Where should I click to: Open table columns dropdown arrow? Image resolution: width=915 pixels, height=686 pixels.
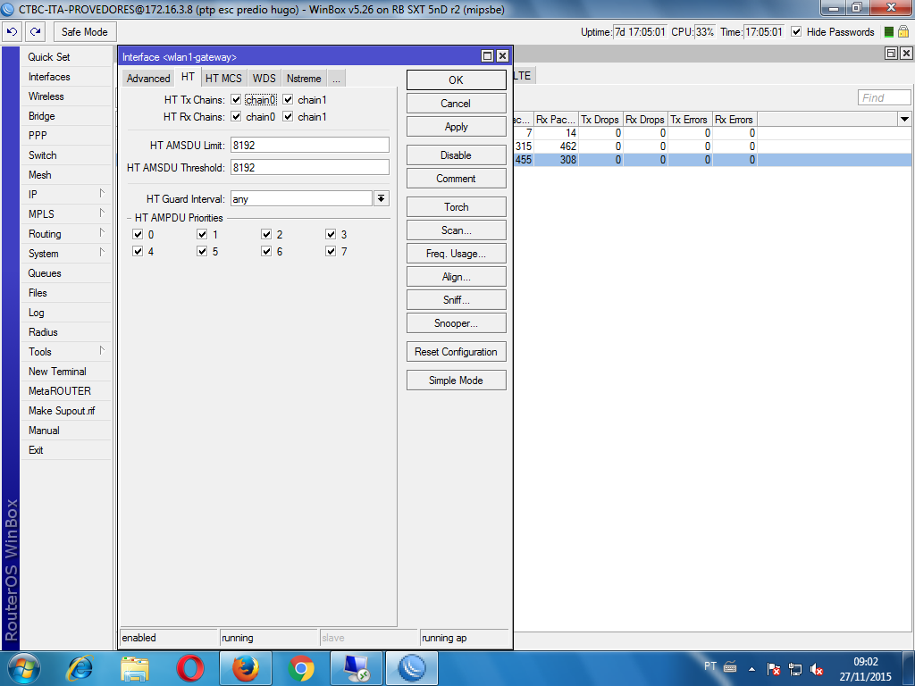904,119
